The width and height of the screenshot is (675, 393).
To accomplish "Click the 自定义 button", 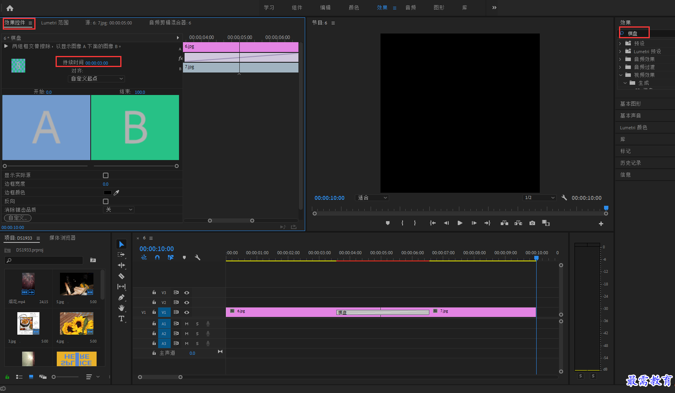I will [x=18, y=218].
